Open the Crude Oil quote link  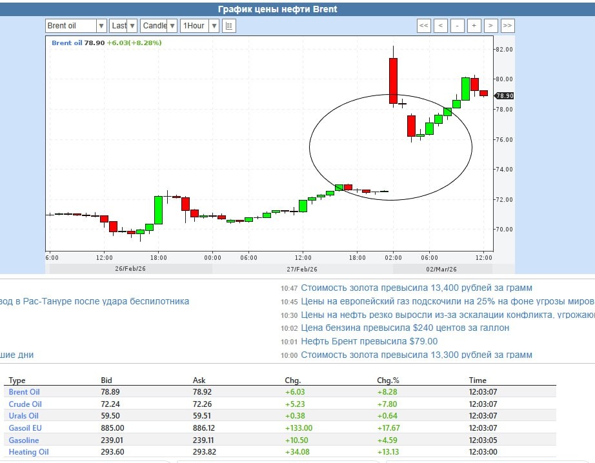(25, 404)
